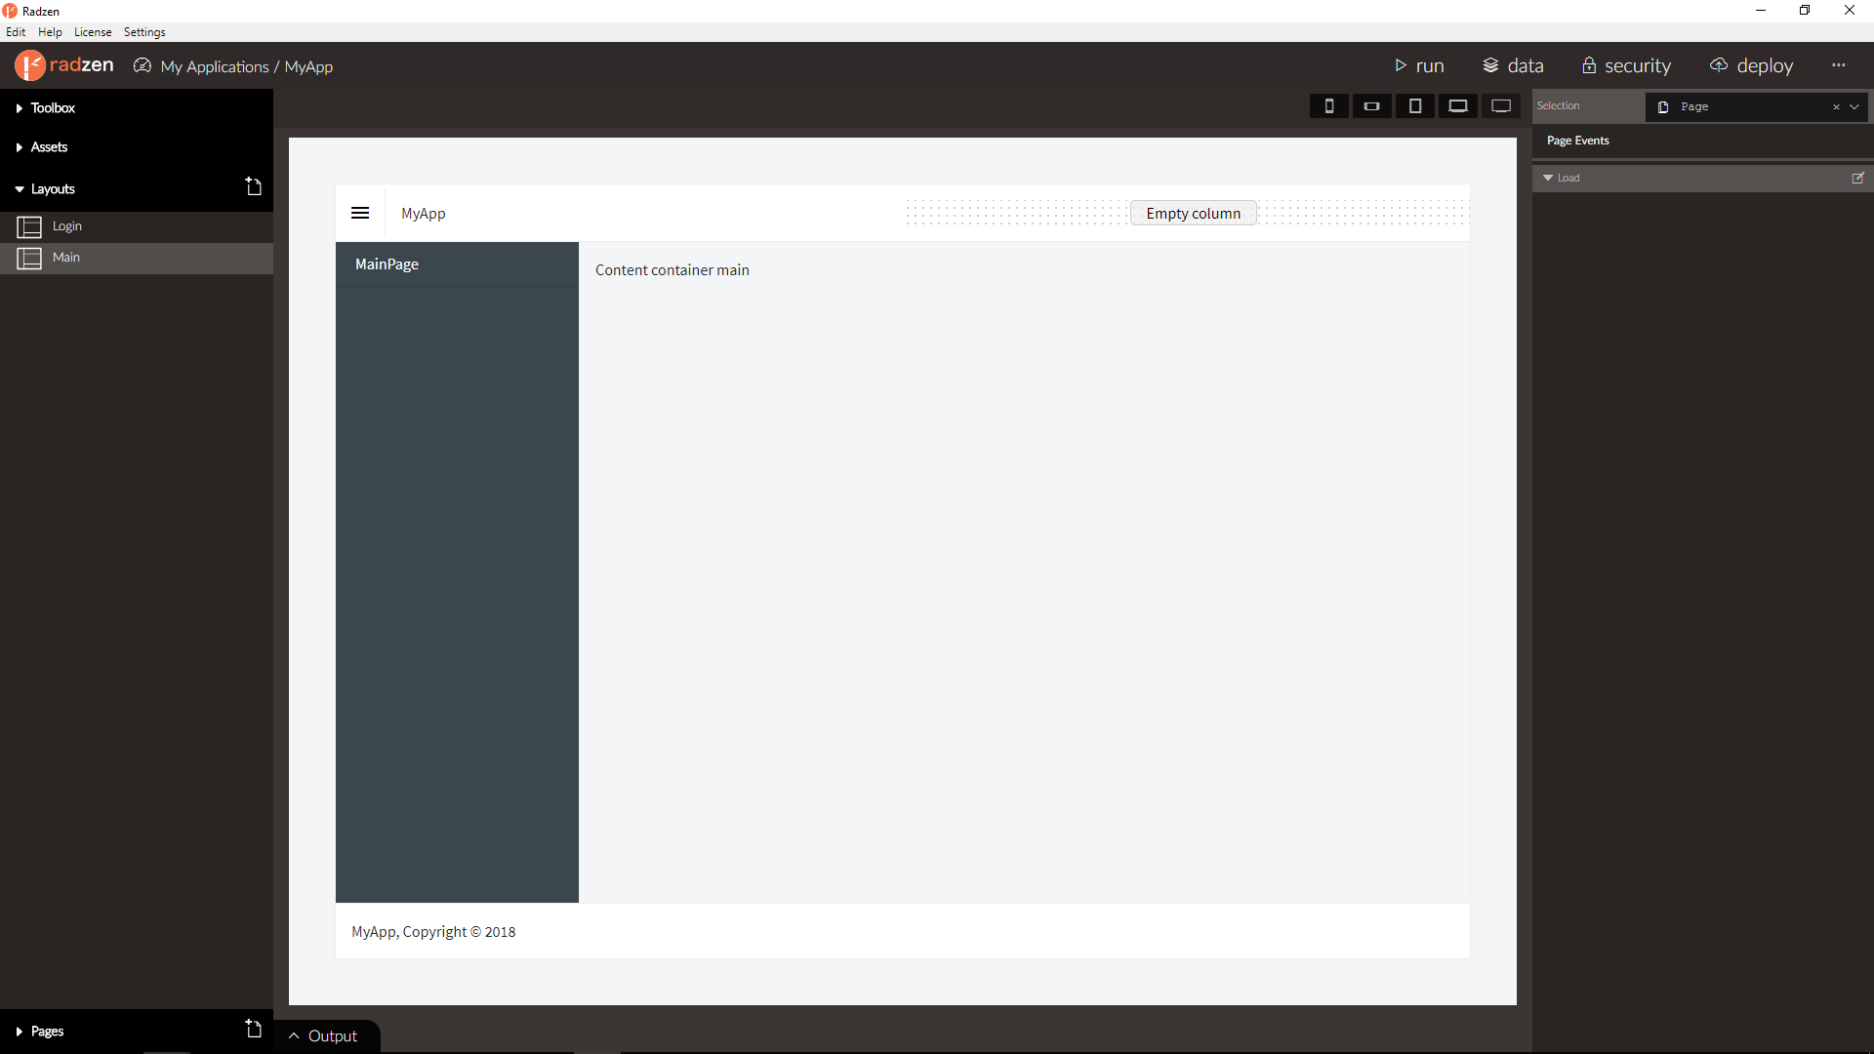The width and height of the screenshot is (1874, 1054).
Task: Open the more options ellipsis menu
Action: point(1839,65)
